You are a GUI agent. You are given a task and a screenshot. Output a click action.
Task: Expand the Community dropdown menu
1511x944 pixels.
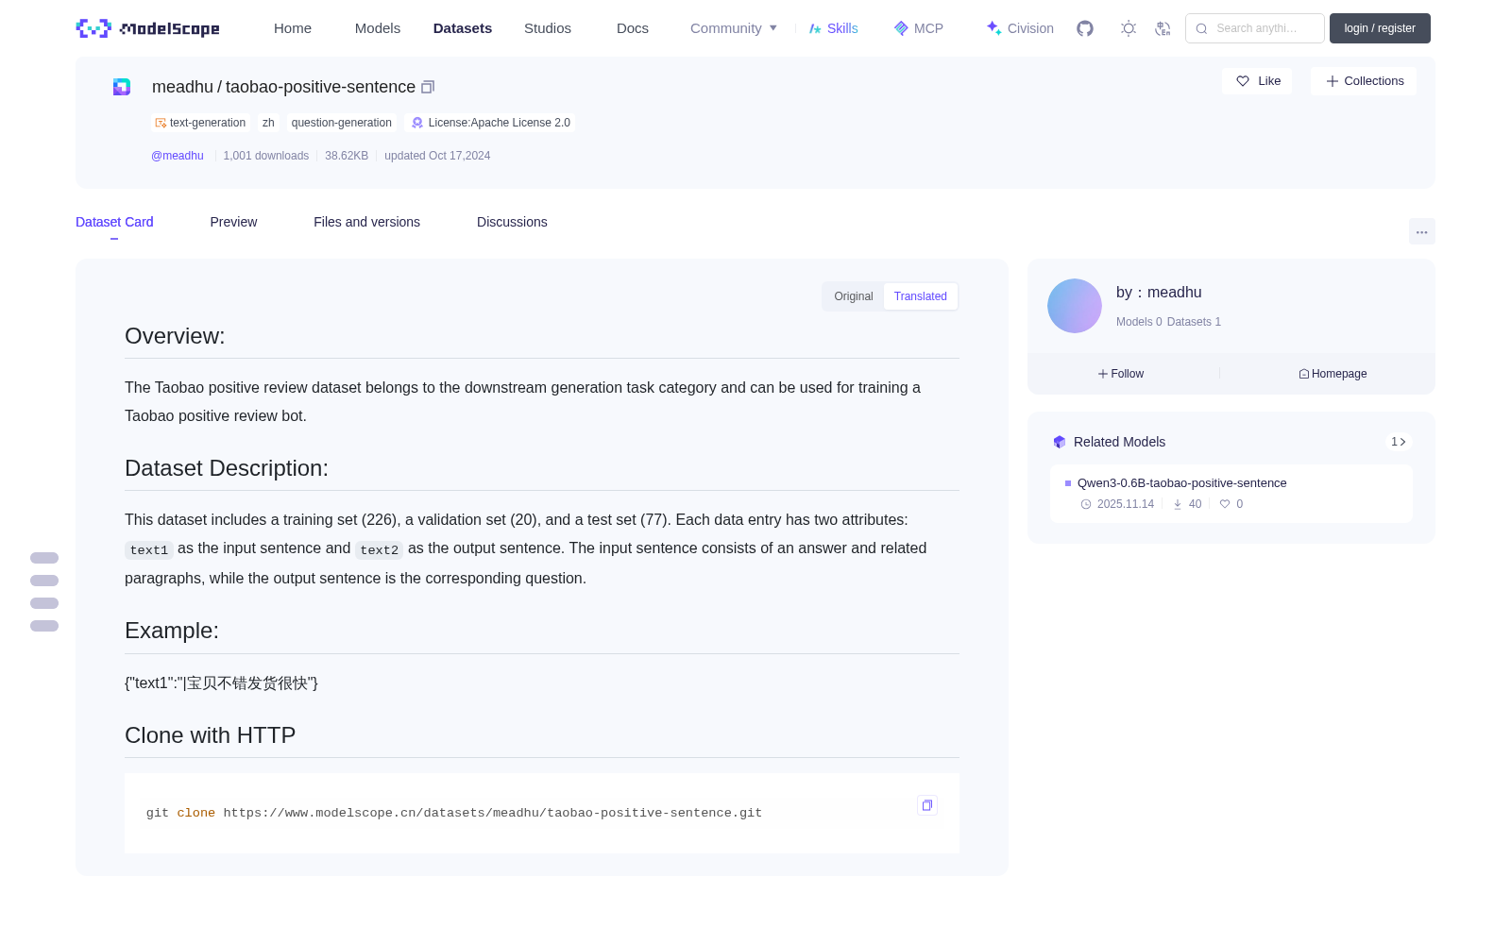(734, 28)
